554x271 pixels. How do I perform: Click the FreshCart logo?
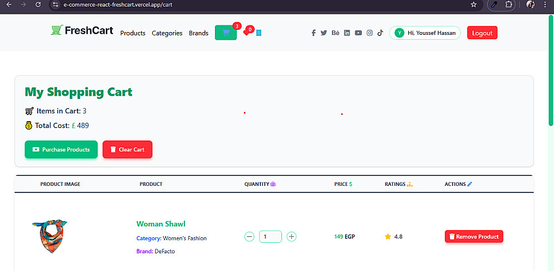coord(82,30)
